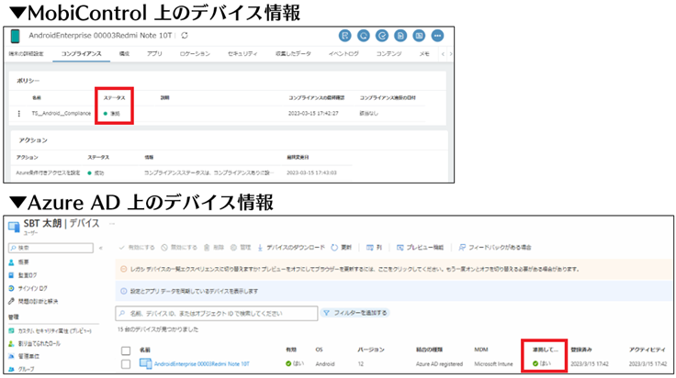Click the プレビュー機能 icon in Azure toolbar
The width and height of the screenshot is (676, 378).
[400, 248]
